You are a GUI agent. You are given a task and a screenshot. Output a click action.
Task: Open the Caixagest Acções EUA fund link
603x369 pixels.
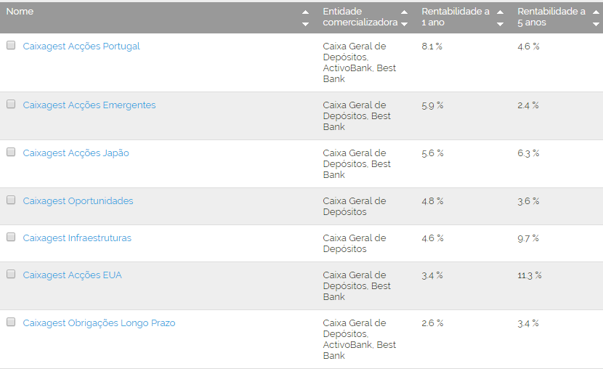coord(72,275)
